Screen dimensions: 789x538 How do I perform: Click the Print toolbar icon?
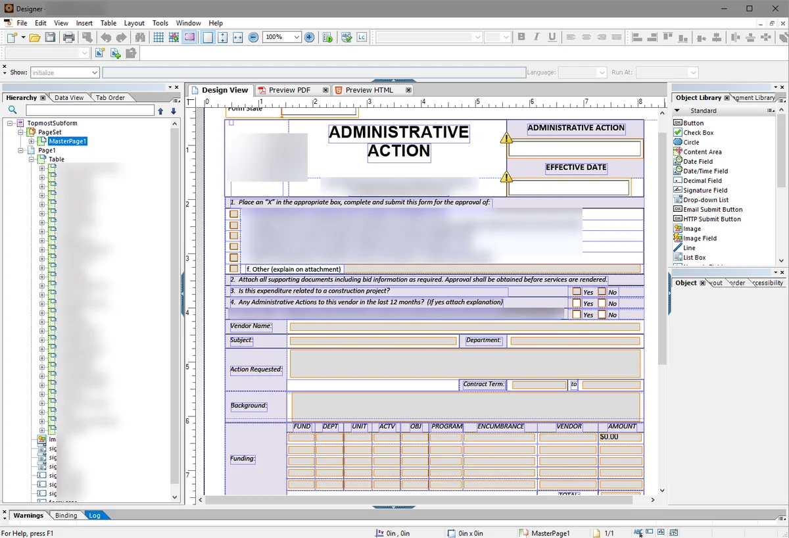68,37
